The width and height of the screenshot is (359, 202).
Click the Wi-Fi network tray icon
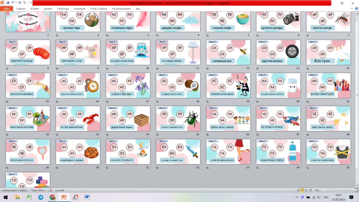314,197
